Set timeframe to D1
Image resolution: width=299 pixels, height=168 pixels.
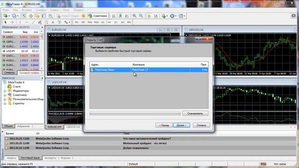116,22
